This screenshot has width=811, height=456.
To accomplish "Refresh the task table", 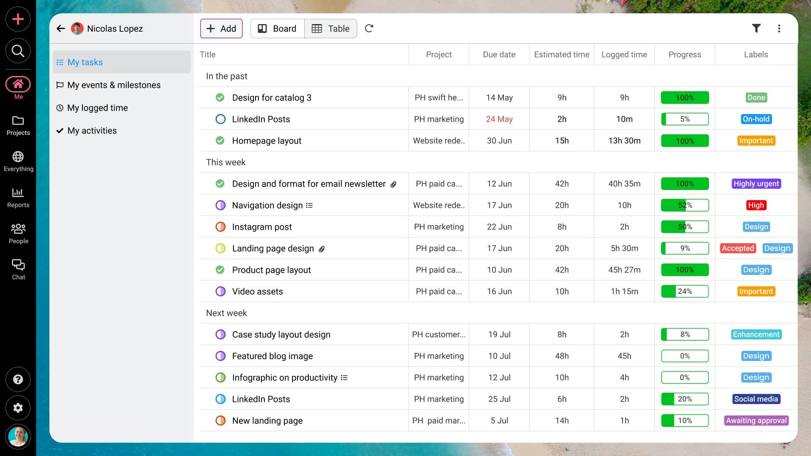I will coord(369,28).
